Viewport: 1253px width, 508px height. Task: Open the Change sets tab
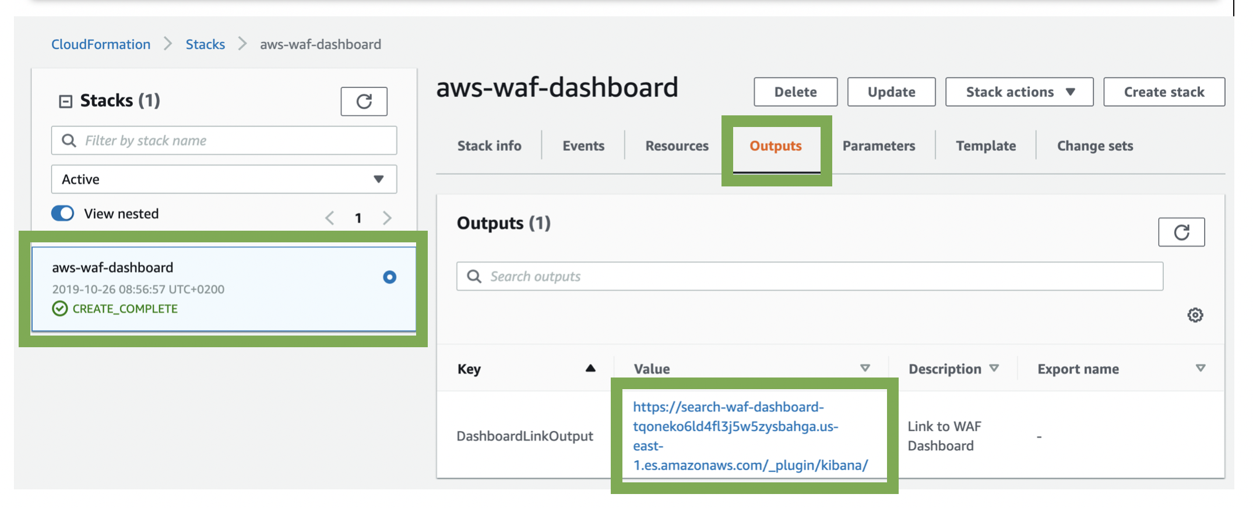(1095, 146)
